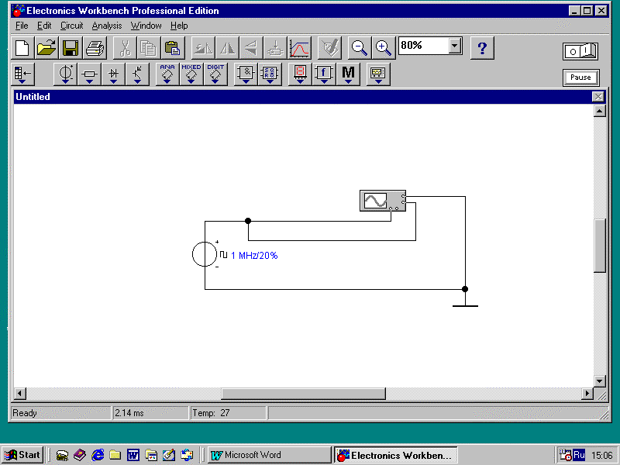Flip component horizontally
This screenshot has width=620, height=465.
(x=227, y=48)
